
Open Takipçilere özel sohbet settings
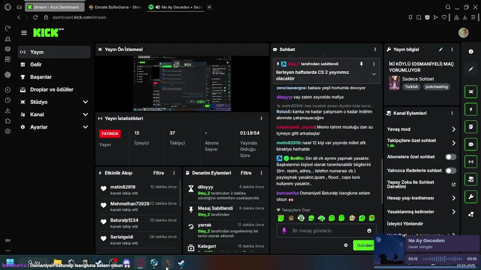pyautogui.click(x=421, y=143)
